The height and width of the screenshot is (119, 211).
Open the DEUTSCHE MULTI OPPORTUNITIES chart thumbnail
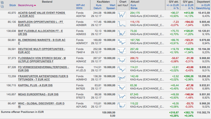(122, 51)
